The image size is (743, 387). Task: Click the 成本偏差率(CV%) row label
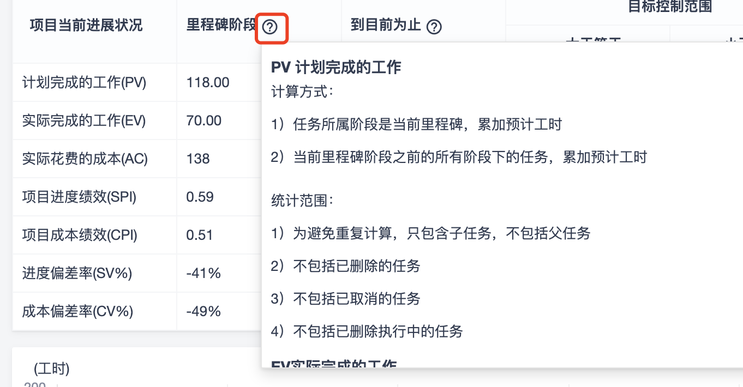(77, 311)
